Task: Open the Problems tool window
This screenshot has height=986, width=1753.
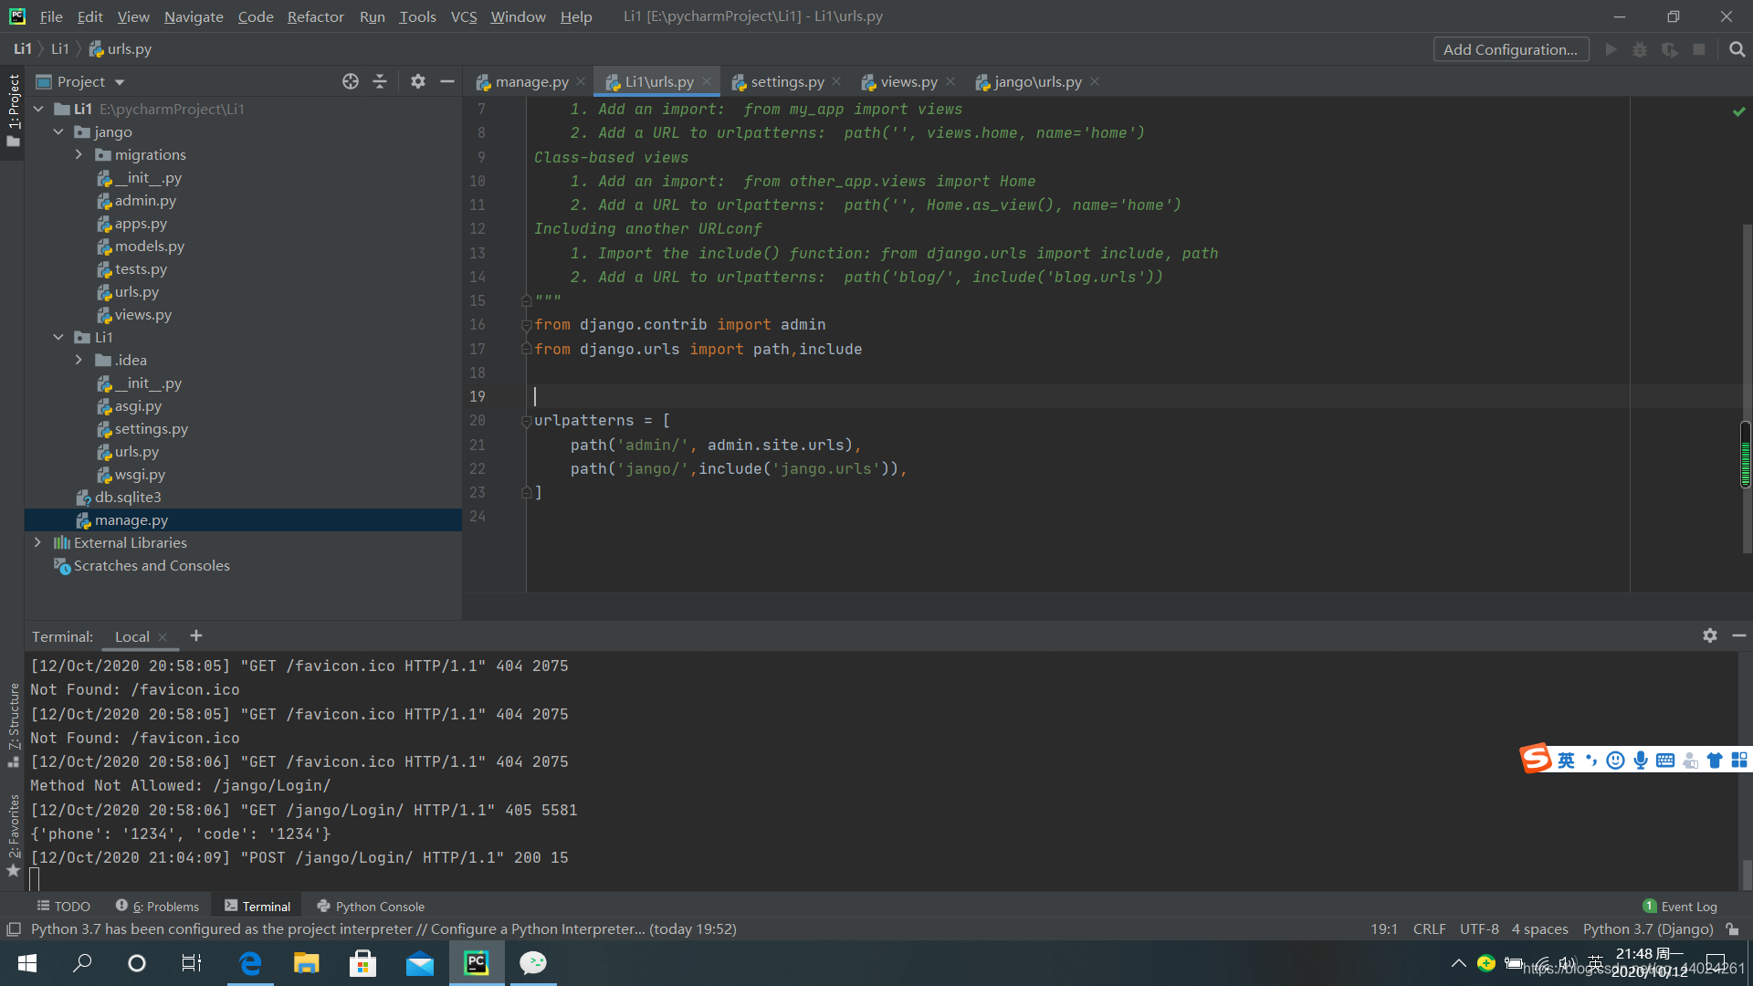Action: (157, 907)
